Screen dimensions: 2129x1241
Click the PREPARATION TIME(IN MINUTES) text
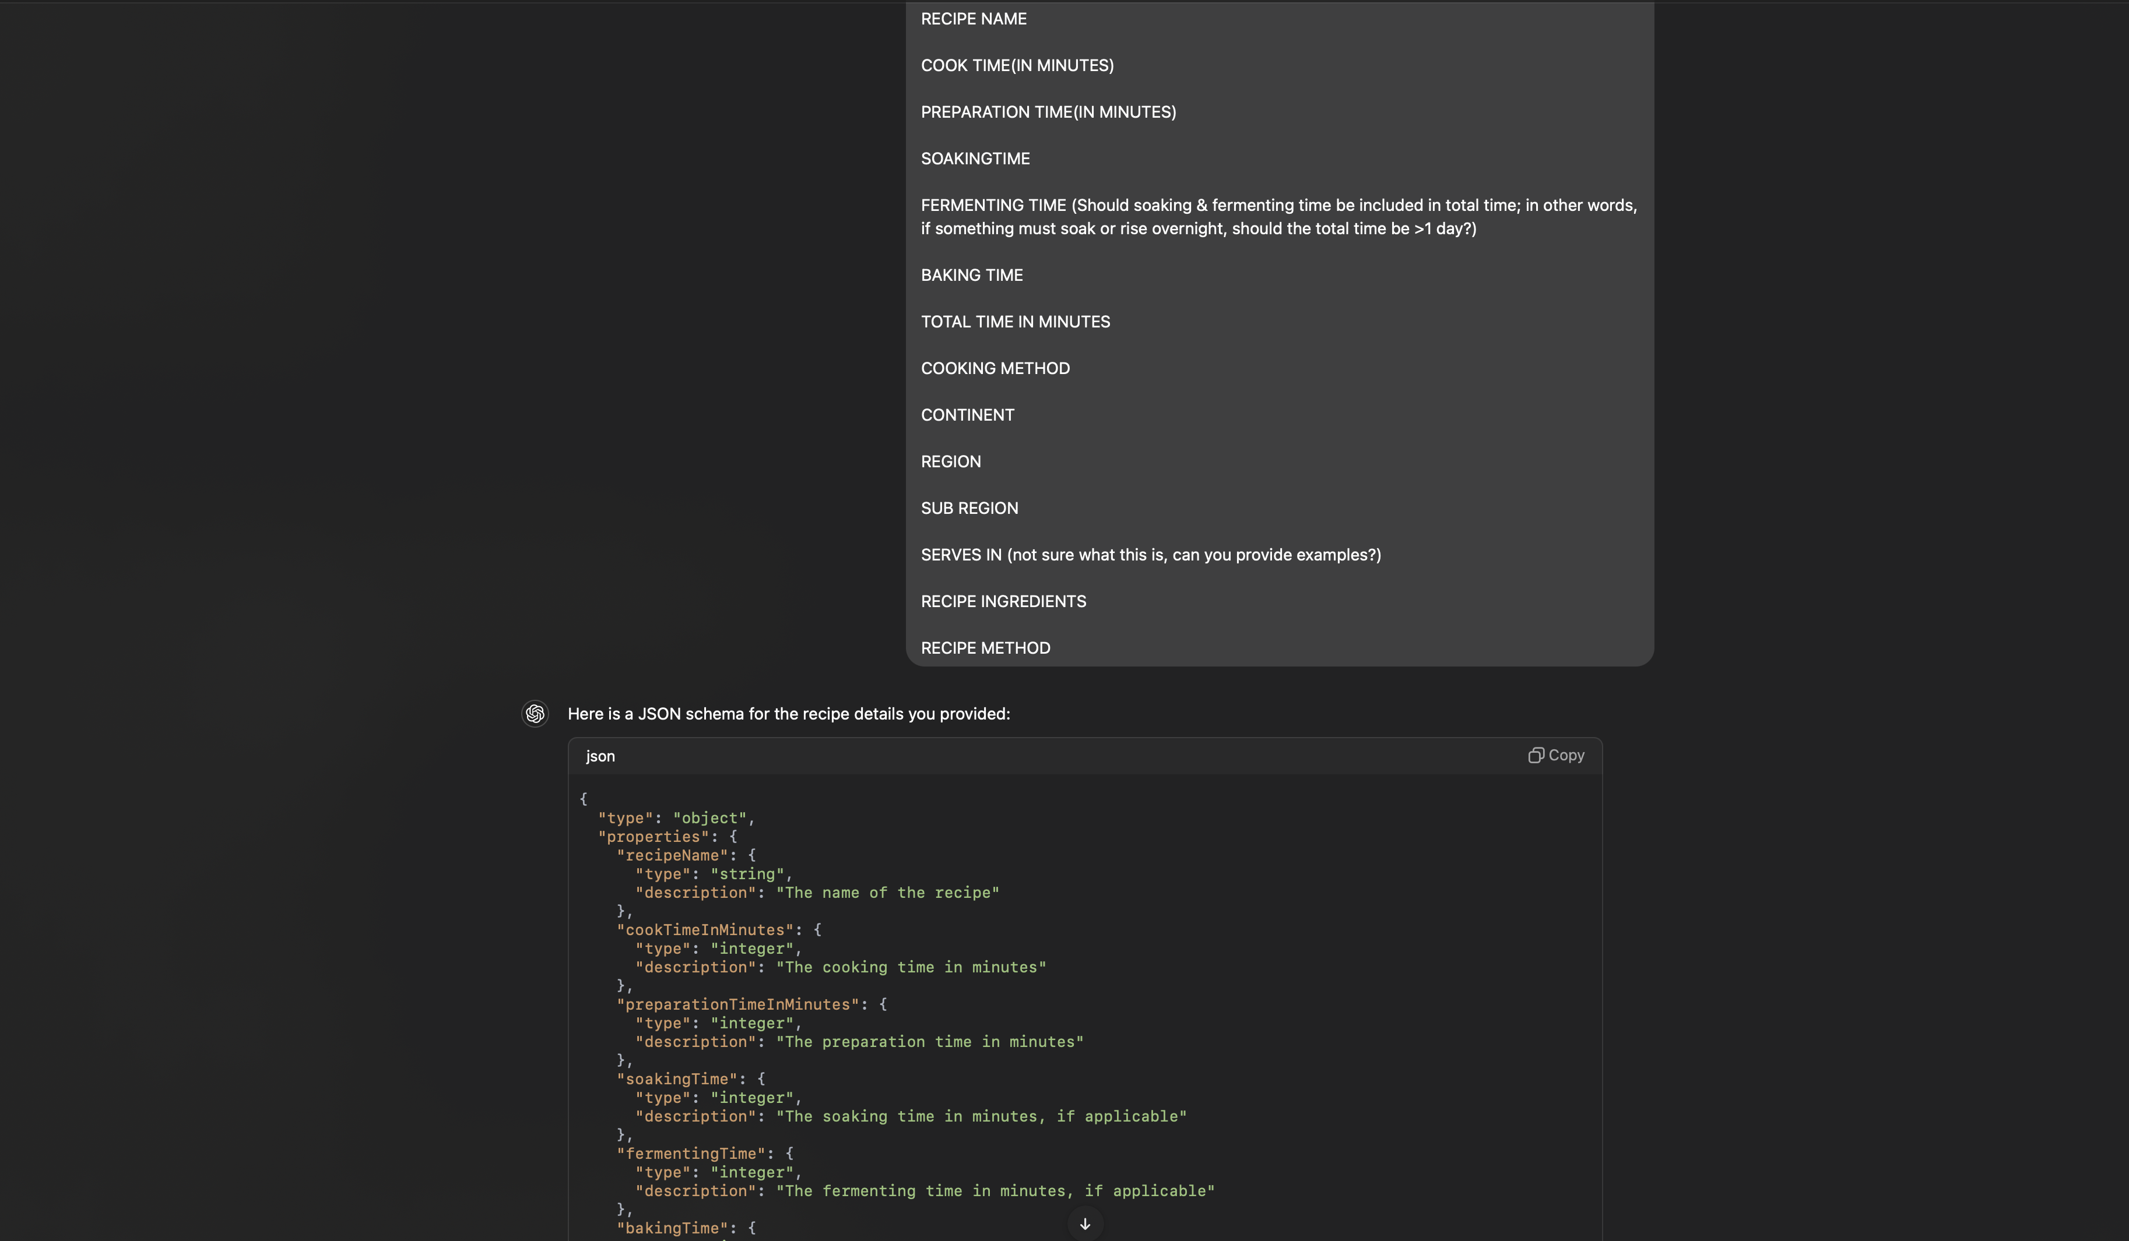pos(1048,112)
